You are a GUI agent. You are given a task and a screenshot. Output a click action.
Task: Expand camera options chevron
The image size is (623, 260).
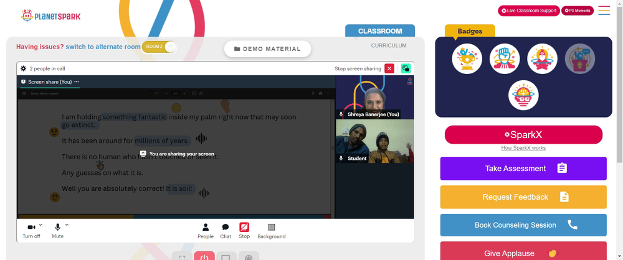pos(41,225)
